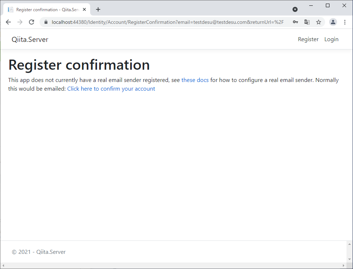Click the horizontal scrollbar right arrow
This screenshot has height=269, width=353.
click(344, 266)
